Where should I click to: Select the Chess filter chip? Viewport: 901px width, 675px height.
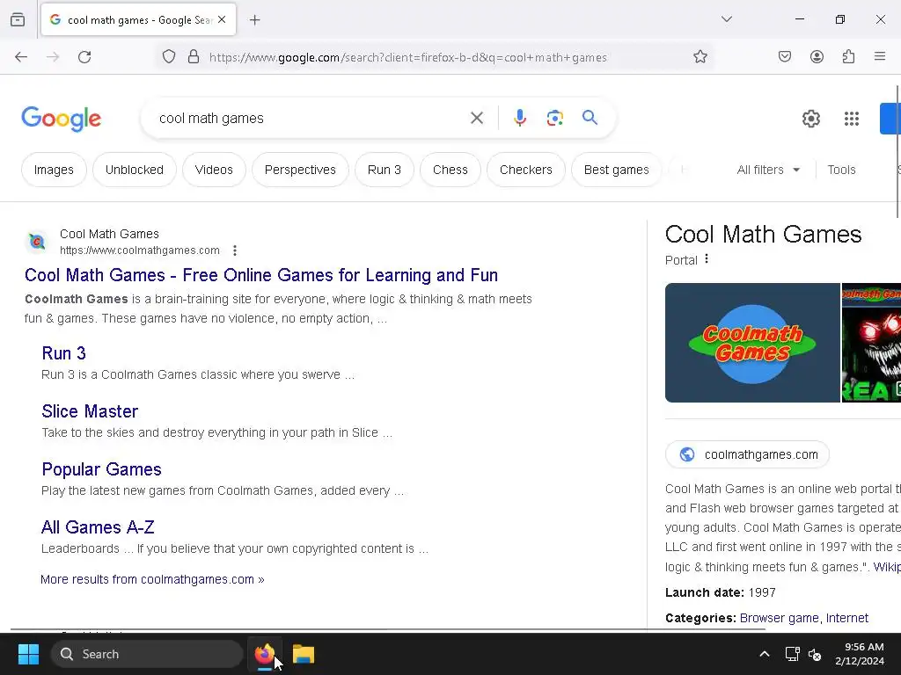coord(450,170)
